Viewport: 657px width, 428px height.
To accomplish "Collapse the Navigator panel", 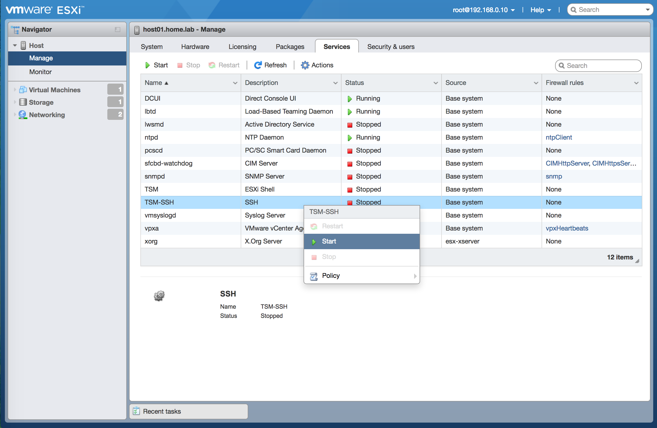I will pyautogui.click(x=117, y=29).
